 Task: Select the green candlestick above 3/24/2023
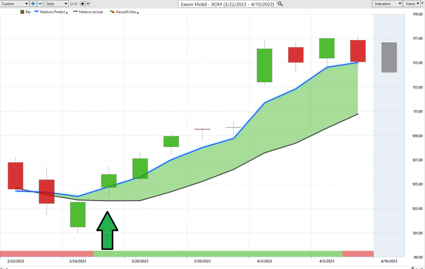[x=78, y=215]
